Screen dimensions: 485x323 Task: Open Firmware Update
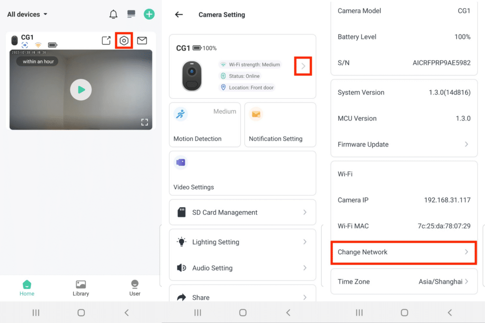(404, 144)
